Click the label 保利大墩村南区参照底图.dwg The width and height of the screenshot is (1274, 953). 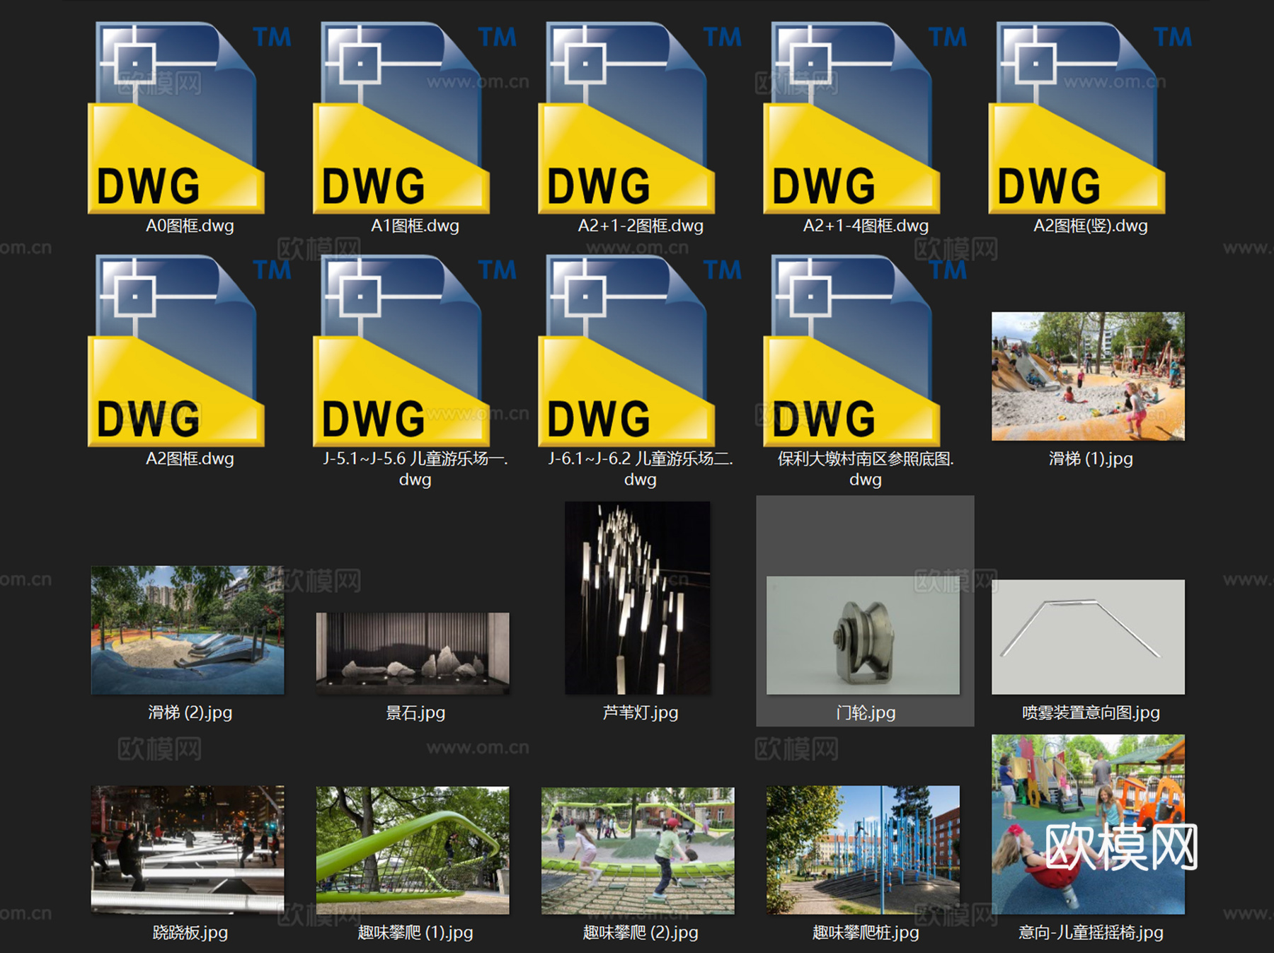click(x=866, y=468)
